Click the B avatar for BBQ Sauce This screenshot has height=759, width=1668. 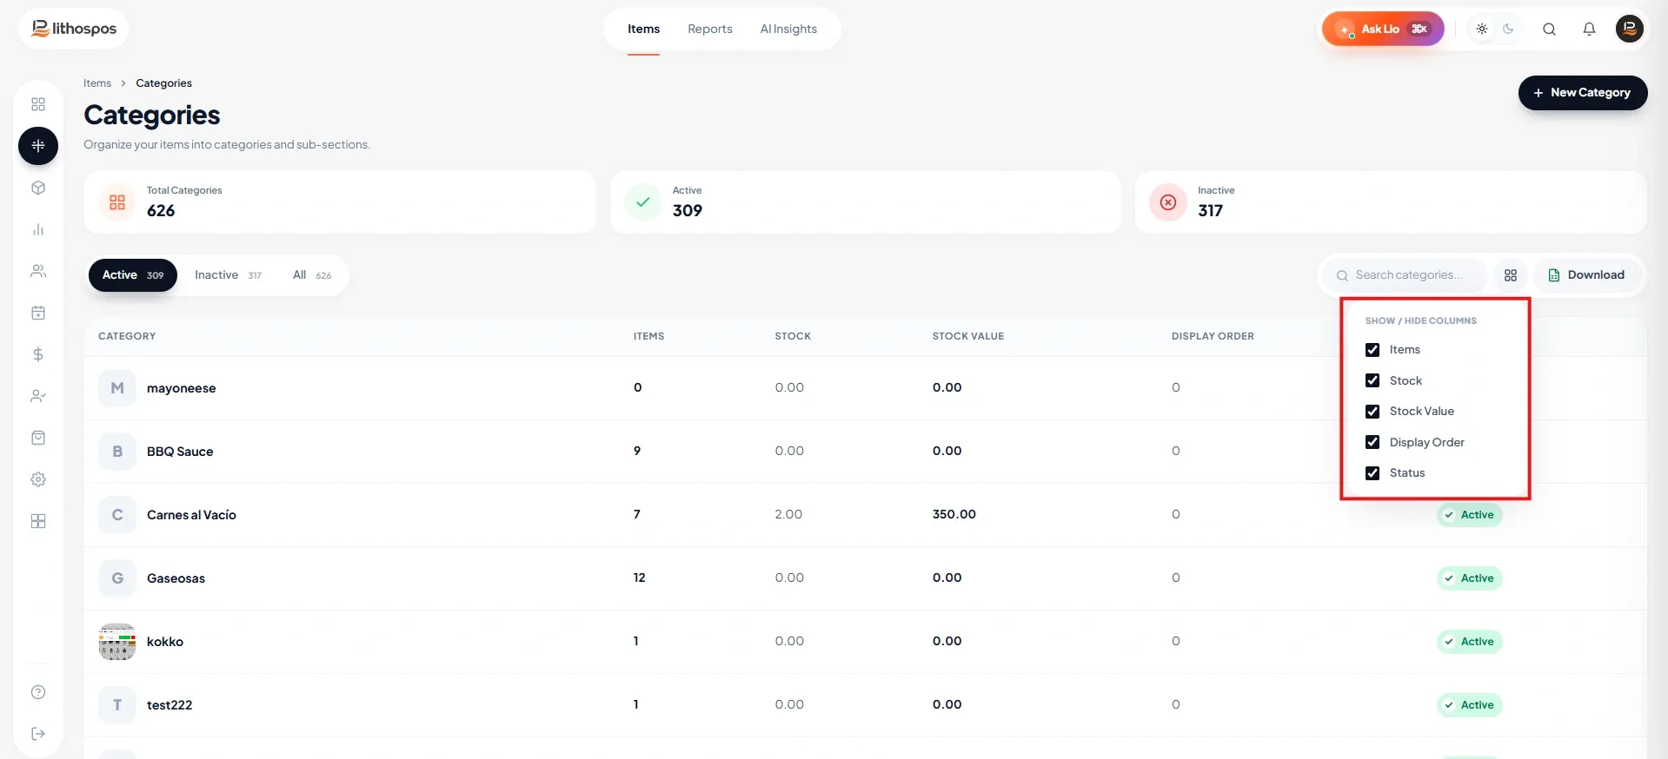pyautogui.click(x=117, y=452)
